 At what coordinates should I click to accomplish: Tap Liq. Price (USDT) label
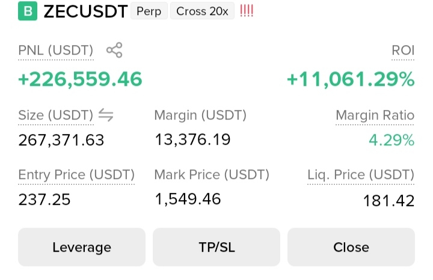pos(361,175)
